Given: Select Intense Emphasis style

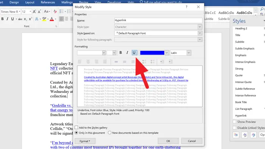Looking at the screenshot, I should click(x=245, y=62).
